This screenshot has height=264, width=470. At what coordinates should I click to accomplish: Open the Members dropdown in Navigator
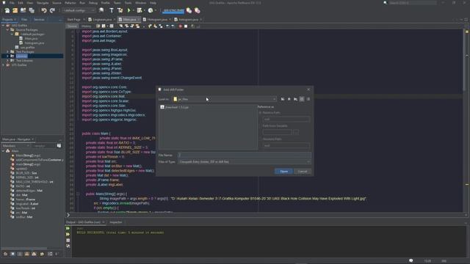pyautogui.click(x=16, y=146)
